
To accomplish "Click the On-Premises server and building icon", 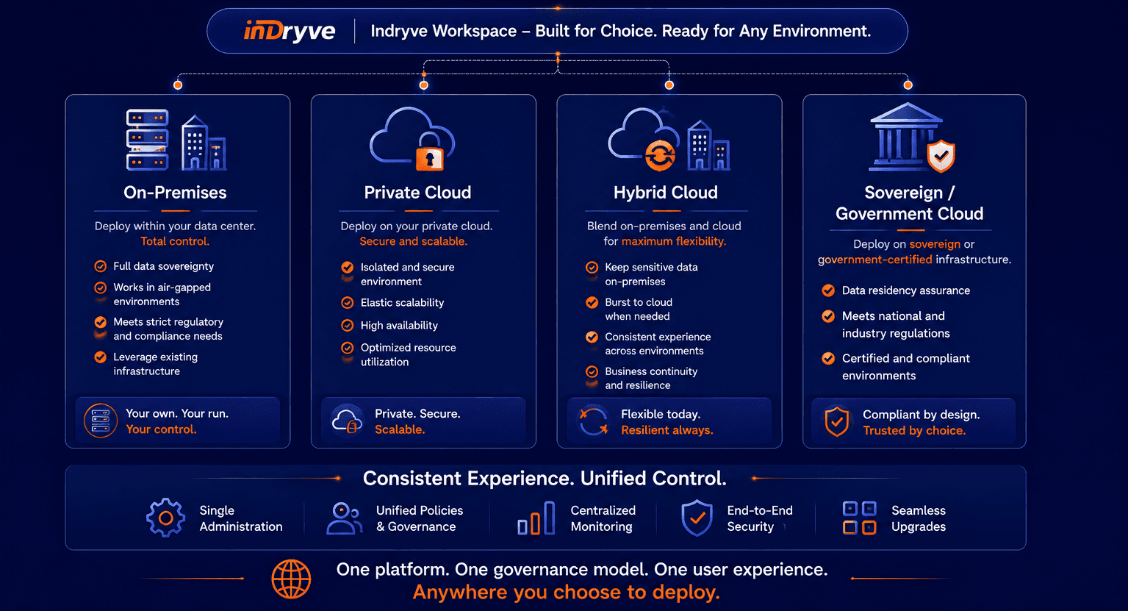I will tap(176, 140).
